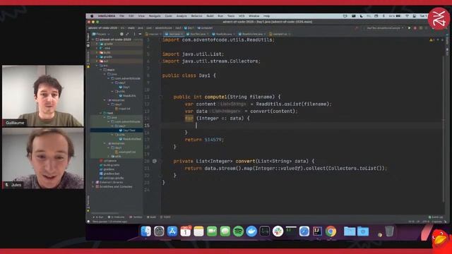Open the Build menu
The image size is (452, 254).
pyautogui.click(x=210, y=16)
